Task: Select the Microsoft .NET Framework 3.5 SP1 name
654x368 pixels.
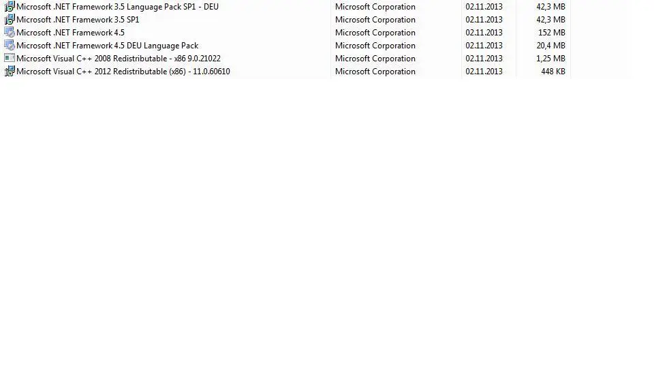Action: click(x=78, y=20)
